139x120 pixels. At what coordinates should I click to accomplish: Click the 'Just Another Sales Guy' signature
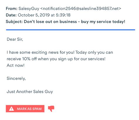click(30, 92)
